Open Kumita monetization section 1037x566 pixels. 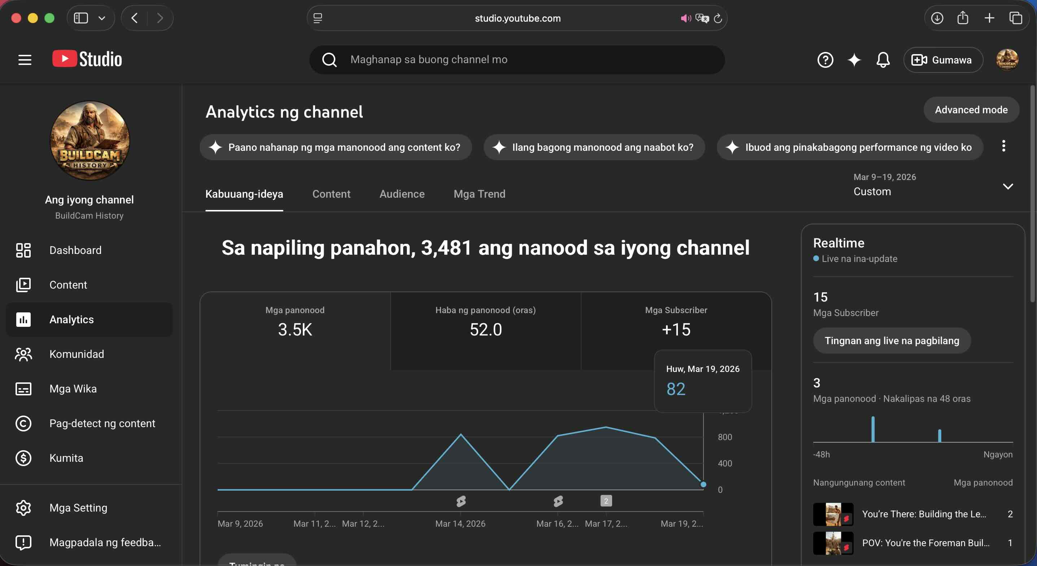coord(90,458)
